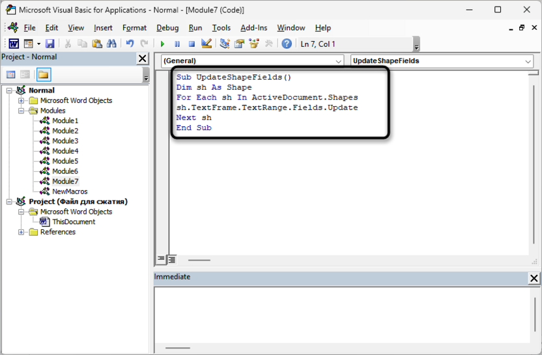Click the Toolbox toolbar icon
The height and width of the screenshot is (355, 542).
tap(268, 44)
